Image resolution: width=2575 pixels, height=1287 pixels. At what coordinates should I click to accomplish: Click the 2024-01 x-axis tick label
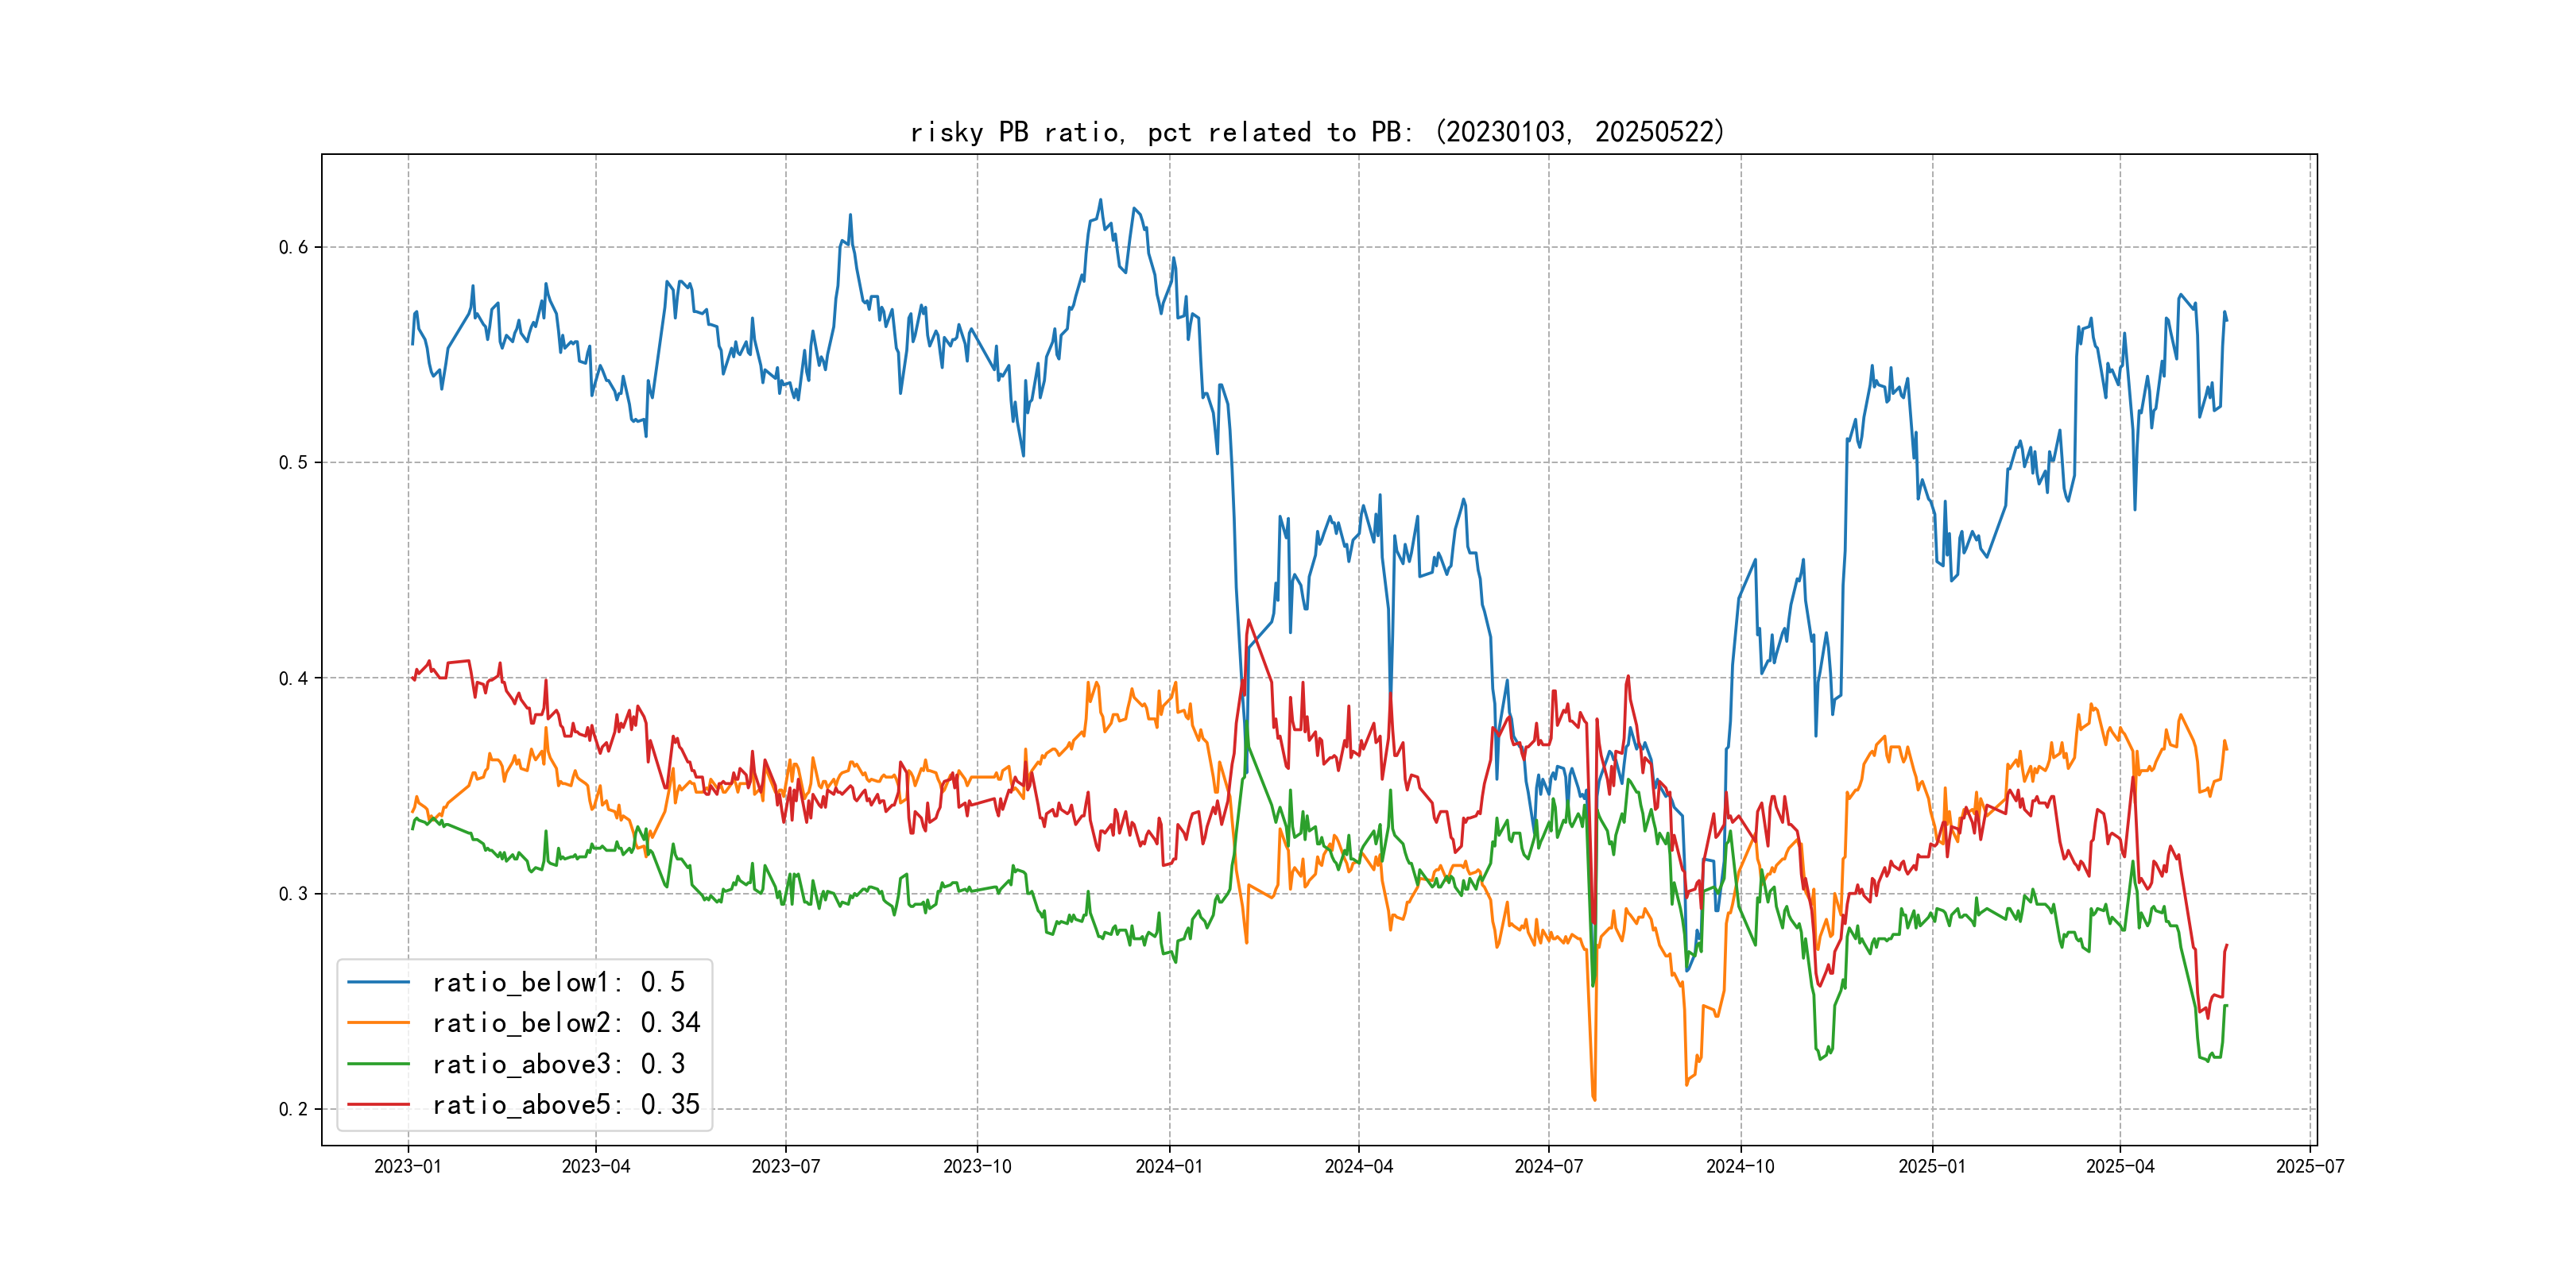[x=1168, y=1166]
